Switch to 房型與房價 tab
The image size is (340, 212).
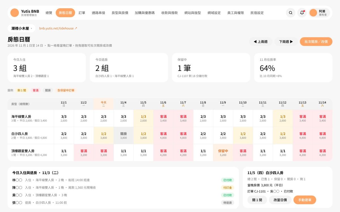click(x=120, y=13)
